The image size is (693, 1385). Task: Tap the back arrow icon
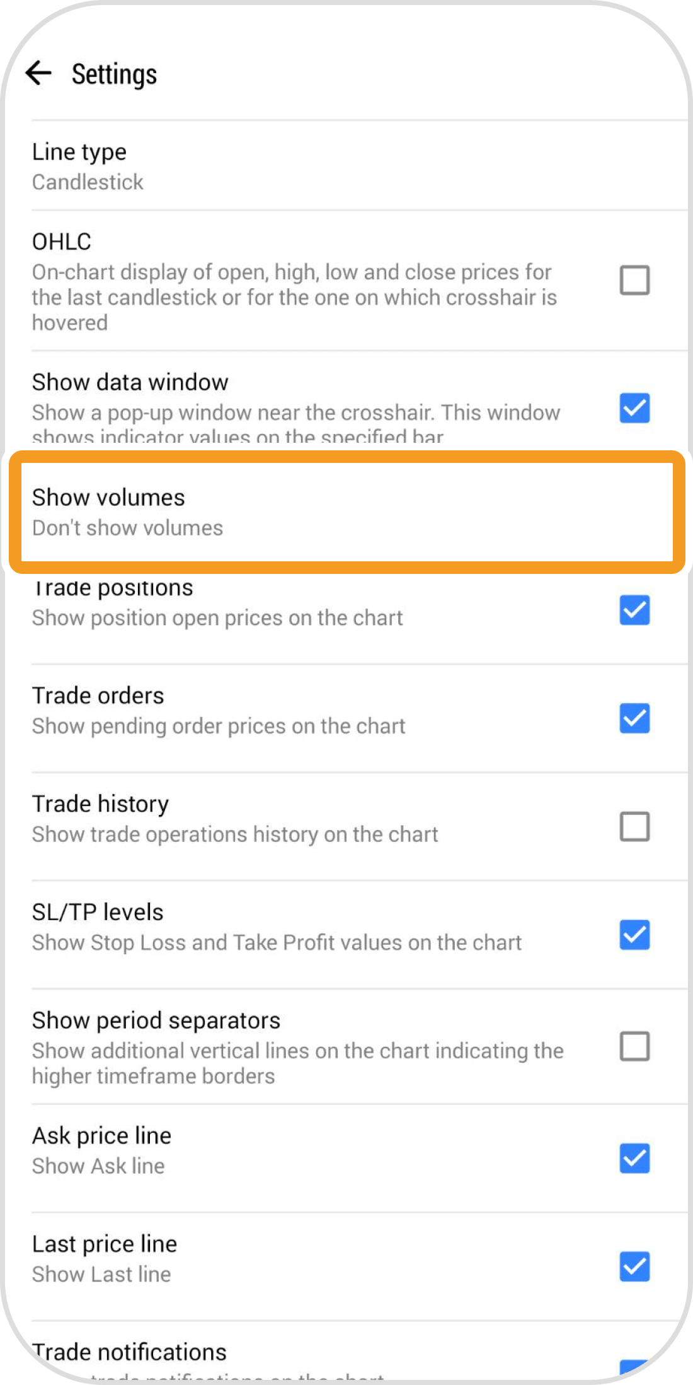[39, 73]
